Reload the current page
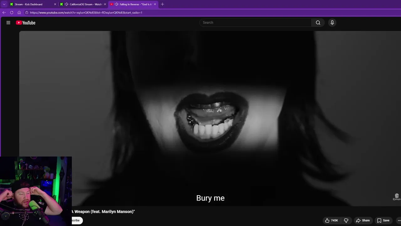Screen dimensions: 401x226 [x=12, y=13]
